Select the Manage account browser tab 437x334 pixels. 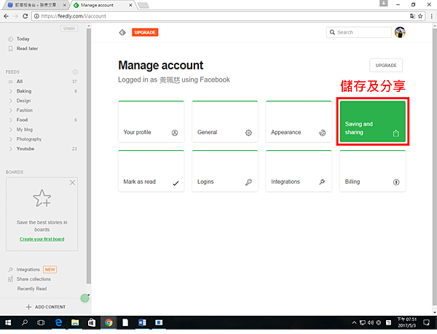[x=101, y=5]
